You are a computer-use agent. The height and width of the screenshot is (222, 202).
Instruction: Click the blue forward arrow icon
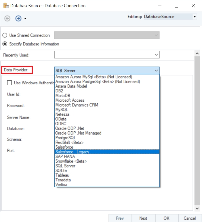click(18, 18)
